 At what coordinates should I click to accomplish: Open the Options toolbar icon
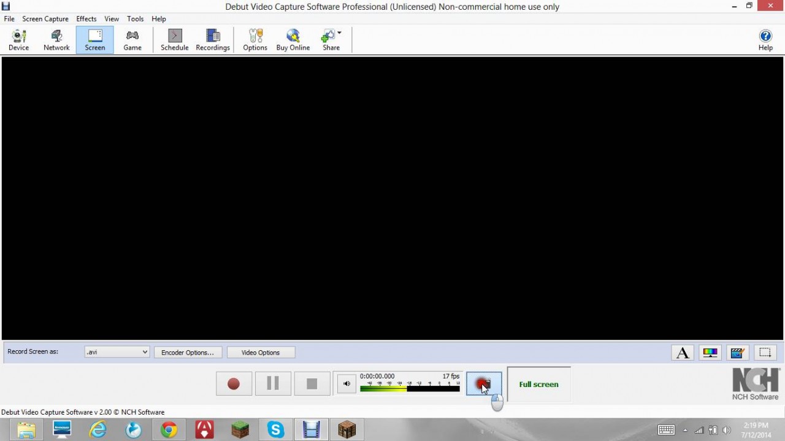click(x=255, y=40)
